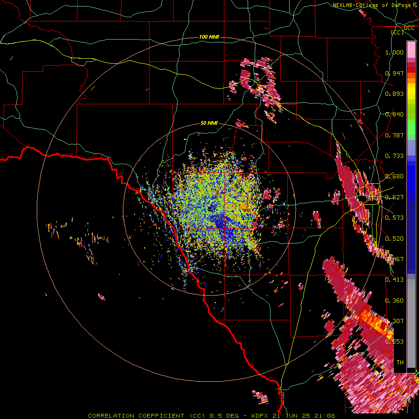
Task: Click the 0.573 value on the CC scale
Action: tap(394, 218)
